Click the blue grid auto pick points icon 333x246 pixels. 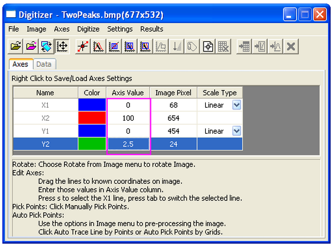(130, 46)
